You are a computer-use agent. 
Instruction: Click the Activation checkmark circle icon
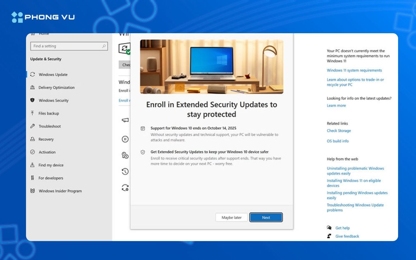point(33,152)
